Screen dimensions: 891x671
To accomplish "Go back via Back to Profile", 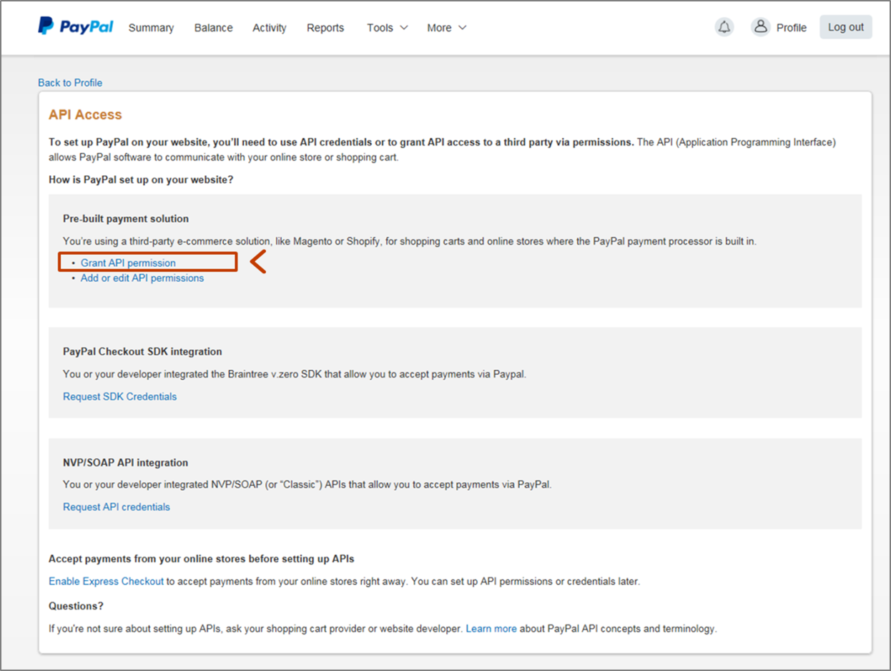I will click(x=70, y=83).
